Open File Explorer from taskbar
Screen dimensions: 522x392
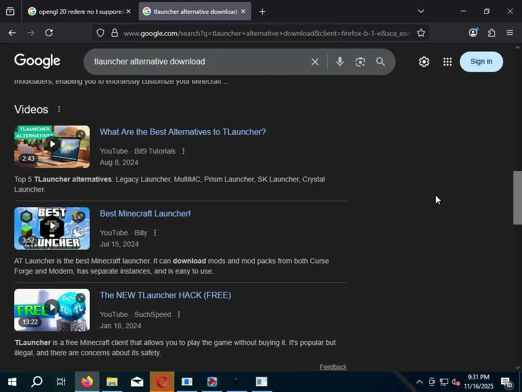(x=112, y=382)
